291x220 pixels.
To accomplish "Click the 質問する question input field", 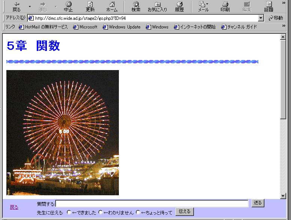I will tap(152, 204).
